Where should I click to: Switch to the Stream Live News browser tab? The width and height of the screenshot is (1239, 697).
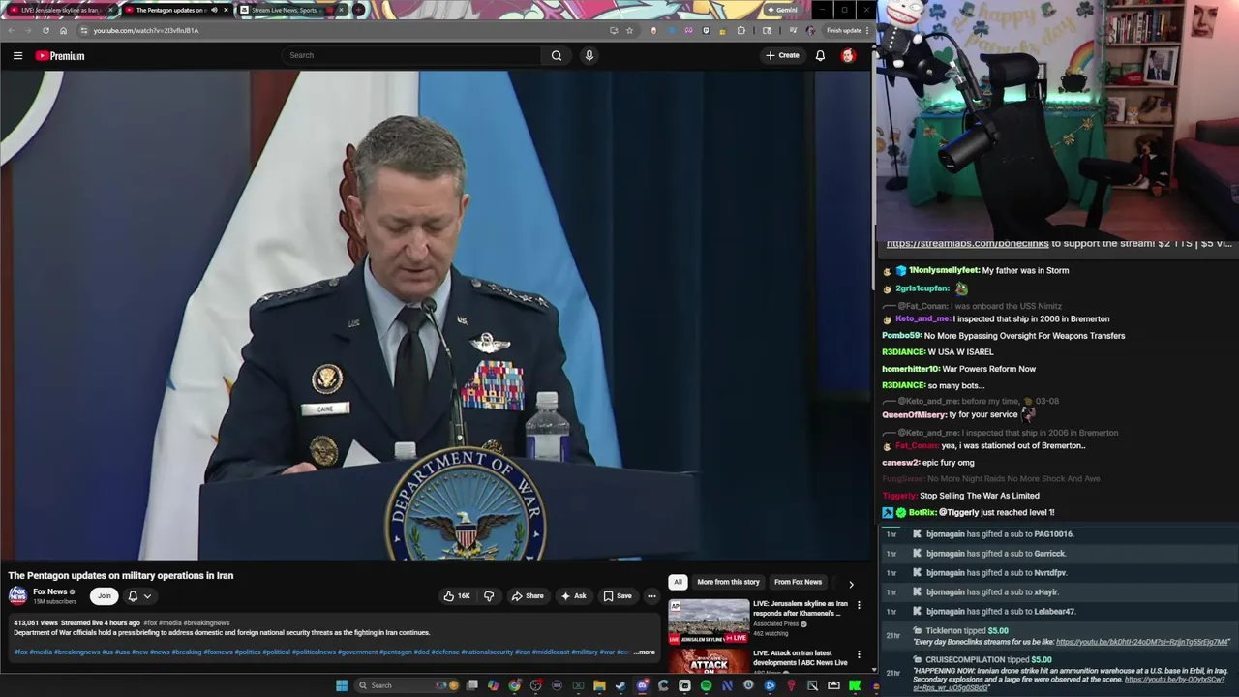click(x=290, y=10)
